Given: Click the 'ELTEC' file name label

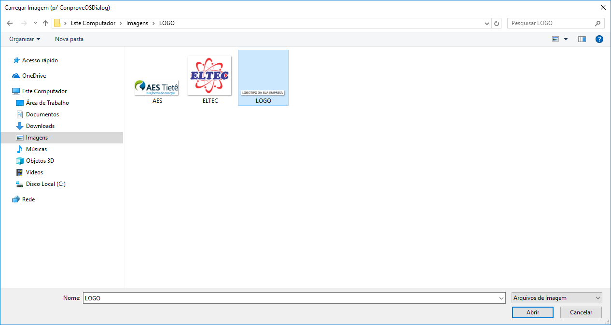Looking at the screenshot, I should [210, 101].
